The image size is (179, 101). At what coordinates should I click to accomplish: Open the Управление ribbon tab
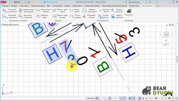pyautogui.click(x=57, y=6)
